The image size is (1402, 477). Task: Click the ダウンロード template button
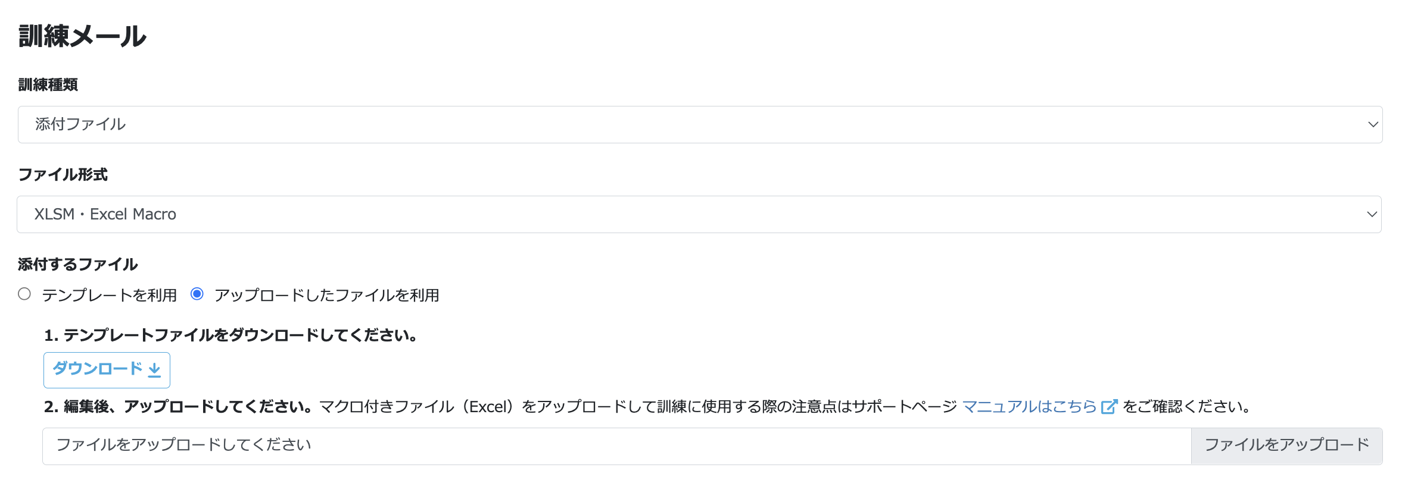107,370
